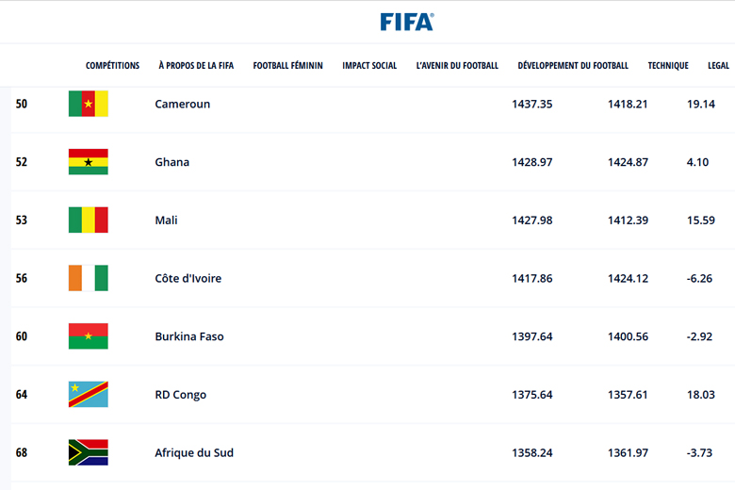This screenshot has width=735, height=490.
Task: Open the Technique menu
Action: [x=668, y=66]
